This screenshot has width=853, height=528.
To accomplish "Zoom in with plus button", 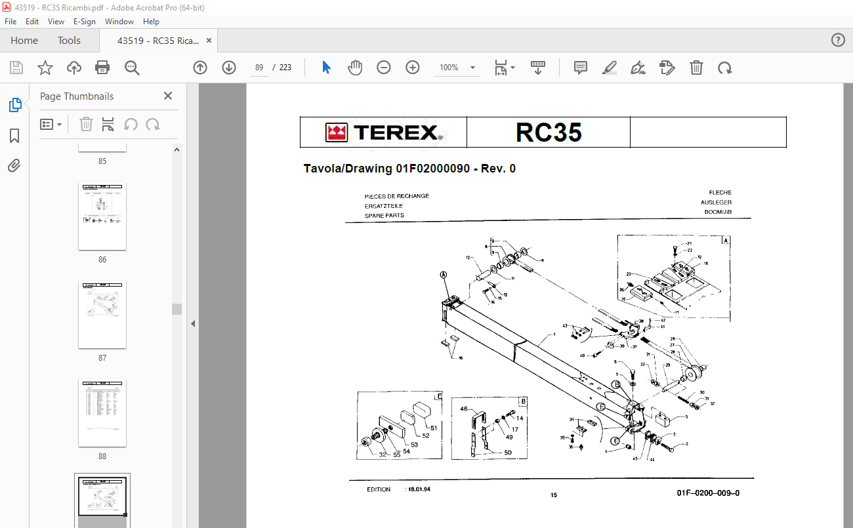I will pos(412,68).
